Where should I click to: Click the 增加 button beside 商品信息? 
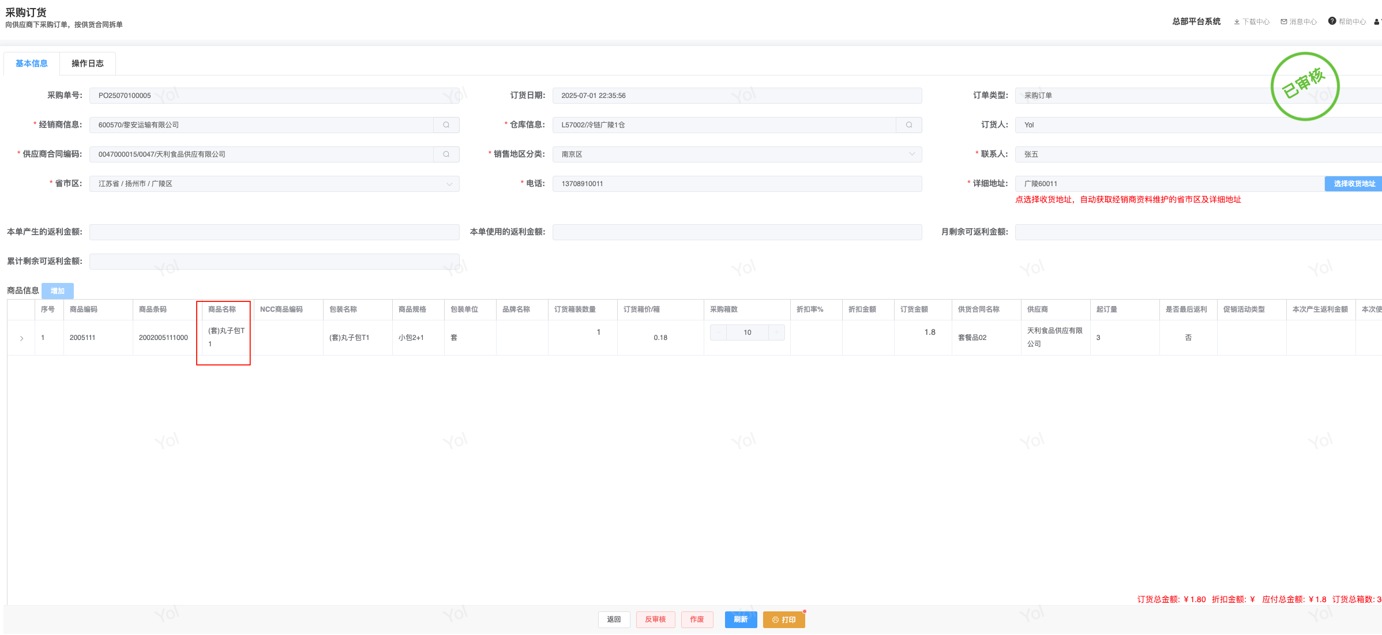[58, 291]
